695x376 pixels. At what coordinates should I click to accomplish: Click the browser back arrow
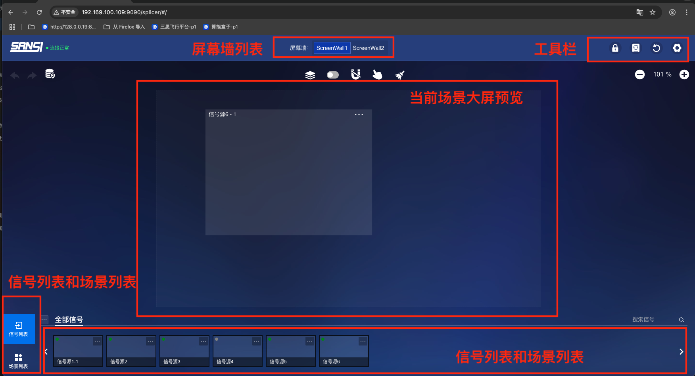click(x=11, y=12)
